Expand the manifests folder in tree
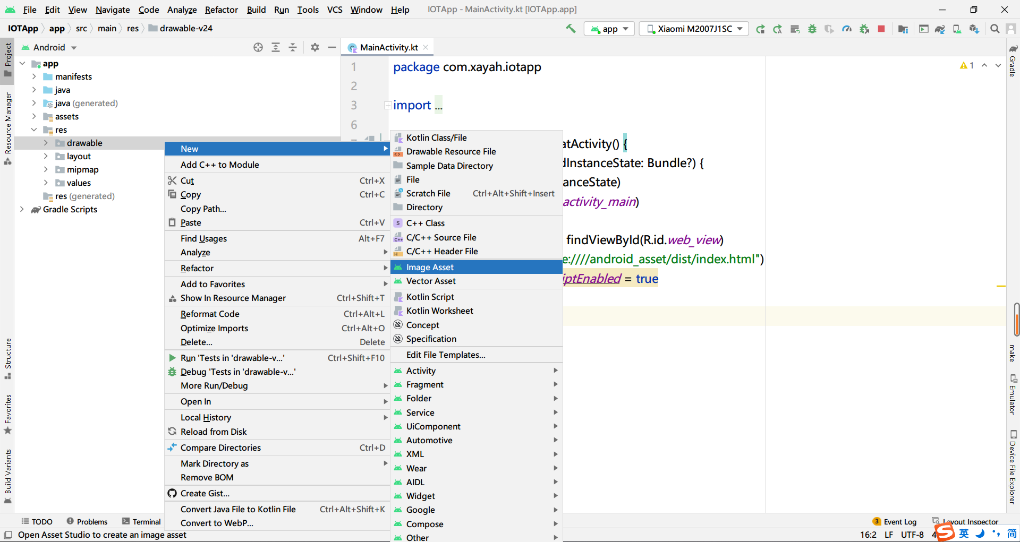The height and width of the screenshot is (542, 1020). (34, 76)
